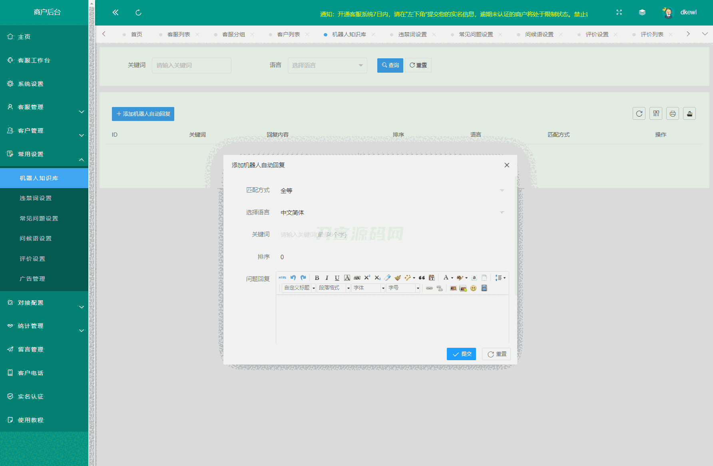Apply superscript formatting
The width and height of the screenshot is (713, 466).
point(367,278)
